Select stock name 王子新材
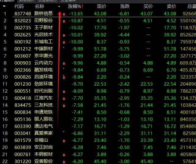Screen dimensions: 196x164 43,28
